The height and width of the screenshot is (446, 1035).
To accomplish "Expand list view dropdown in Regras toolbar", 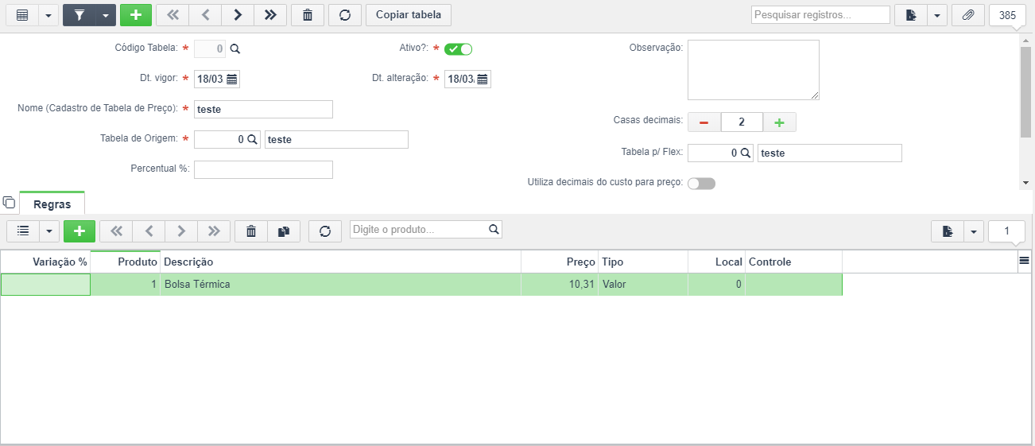I will click(x=49, y=231).
